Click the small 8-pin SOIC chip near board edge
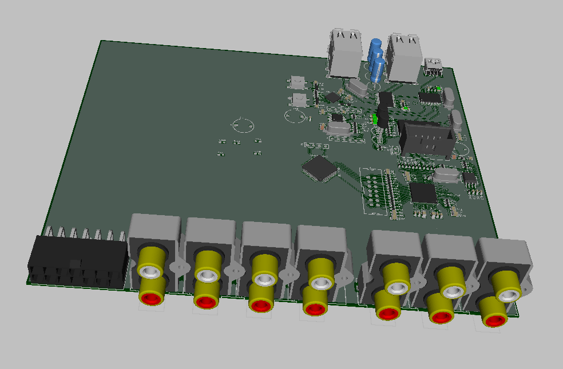The image size is (563, 369). click(x=469, y=178)
